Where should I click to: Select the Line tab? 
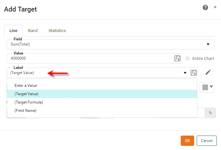tap(13, 31)
